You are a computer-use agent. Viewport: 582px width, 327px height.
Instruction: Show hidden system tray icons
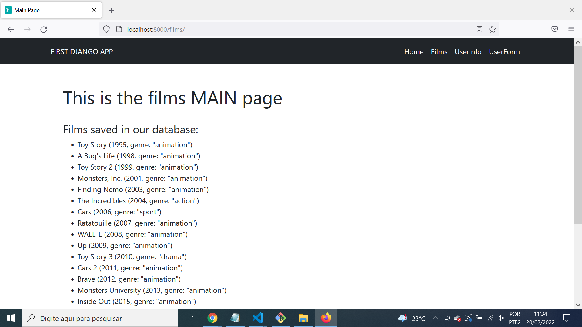(x=436, y=318)
